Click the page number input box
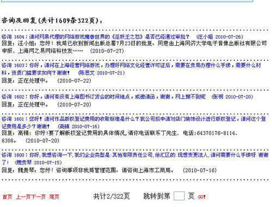 pyautogui.click(x=179, y=196)
